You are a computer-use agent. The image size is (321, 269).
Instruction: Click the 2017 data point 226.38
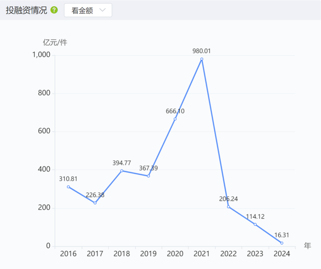(x=95, y=203)
